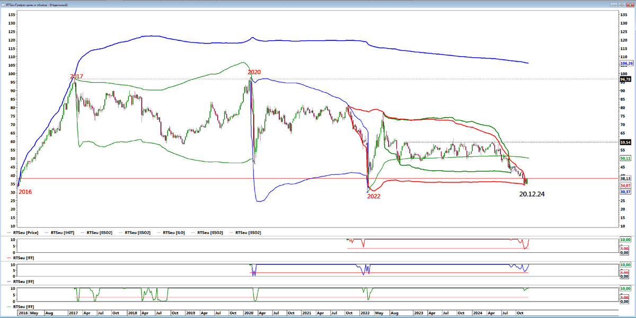The height and width of the screenshot is (318, 636).
Task: Click the 135 label on left price axis
Action: 11,15
